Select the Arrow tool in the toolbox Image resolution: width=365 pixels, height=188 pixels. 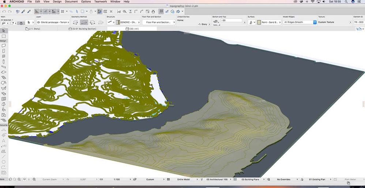tap(4, 30)
